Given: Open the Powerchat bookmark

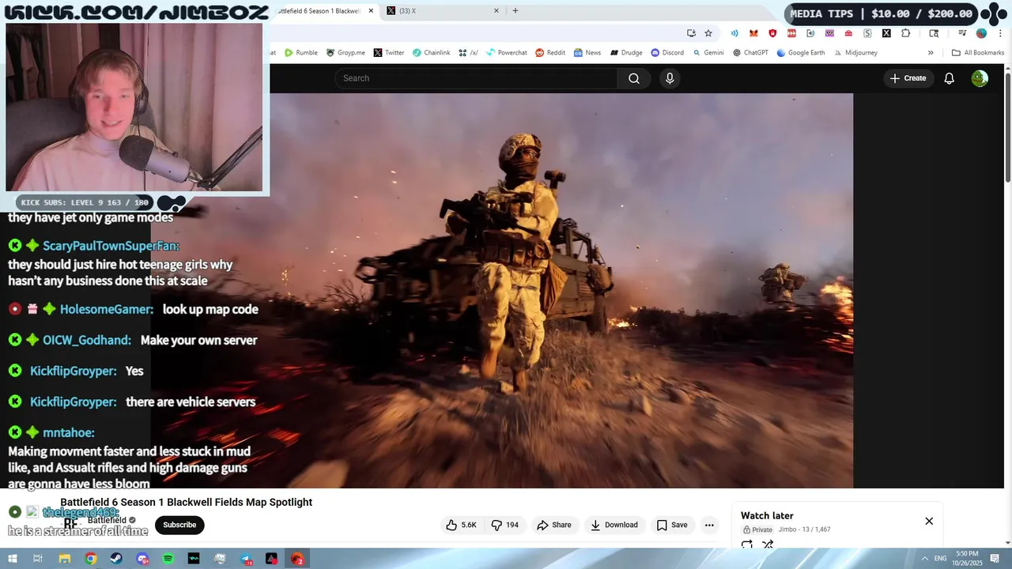Looking at the screenshot, I should click(x=507, y=53).
